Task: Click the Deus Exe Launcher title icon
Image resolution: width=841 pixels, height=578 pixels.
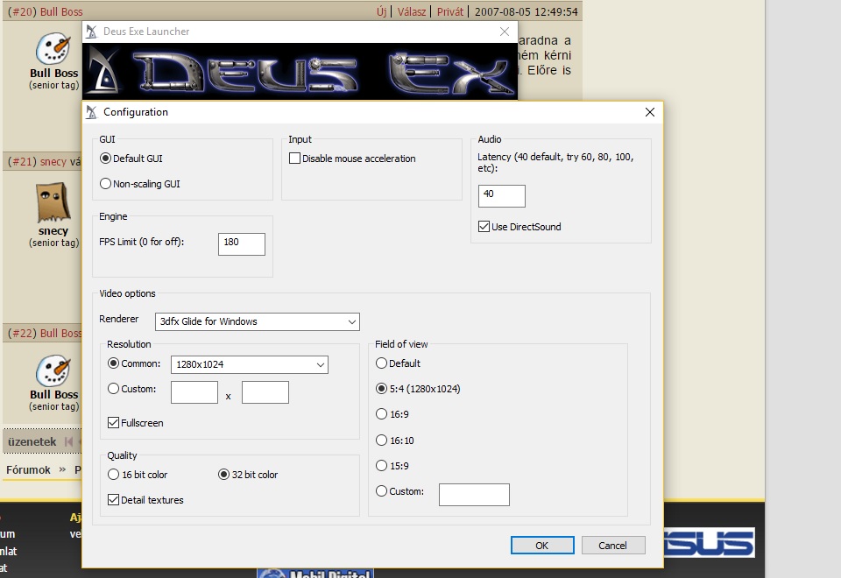Action: [x=92, y=32]
